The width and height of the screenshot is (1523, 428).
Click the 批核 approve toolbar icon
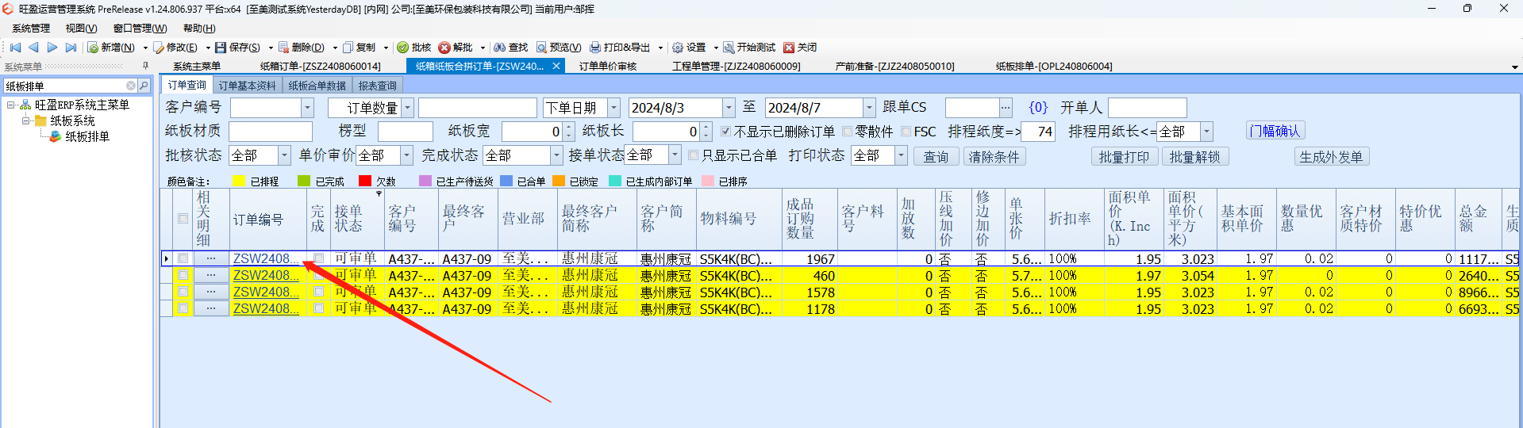[x=403, y=48]
